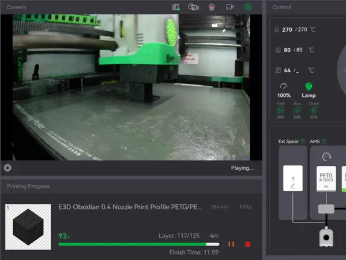Image resolution: width=346 pixels, height=260 pixels.
Task: Toggle the Lamp light
Action: pos(309,91)
